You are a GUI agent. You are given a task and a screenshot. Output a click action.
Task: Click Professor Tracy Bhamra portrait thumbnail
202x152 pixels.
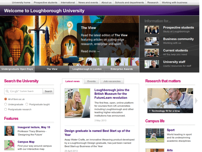[x=9, y=131]
